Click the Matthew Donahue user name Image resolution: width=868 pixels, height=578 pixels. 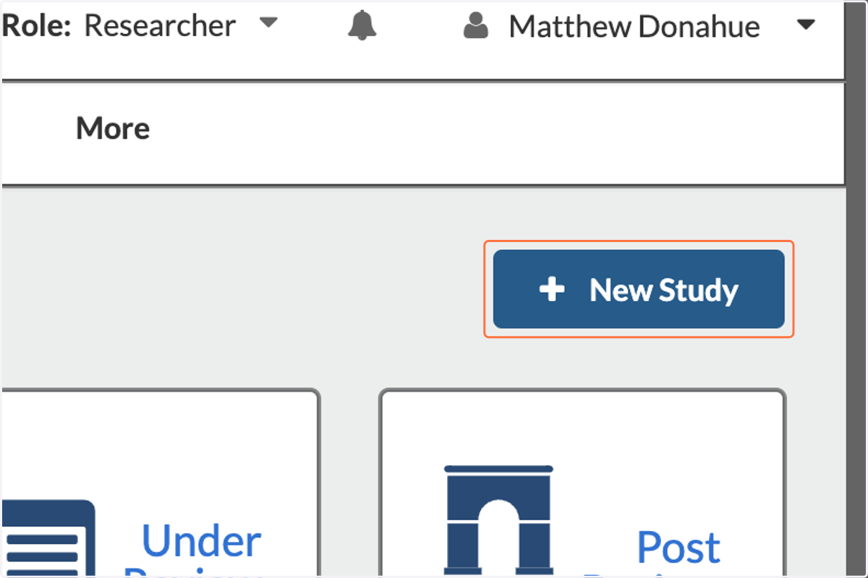[x=634, y=27]
